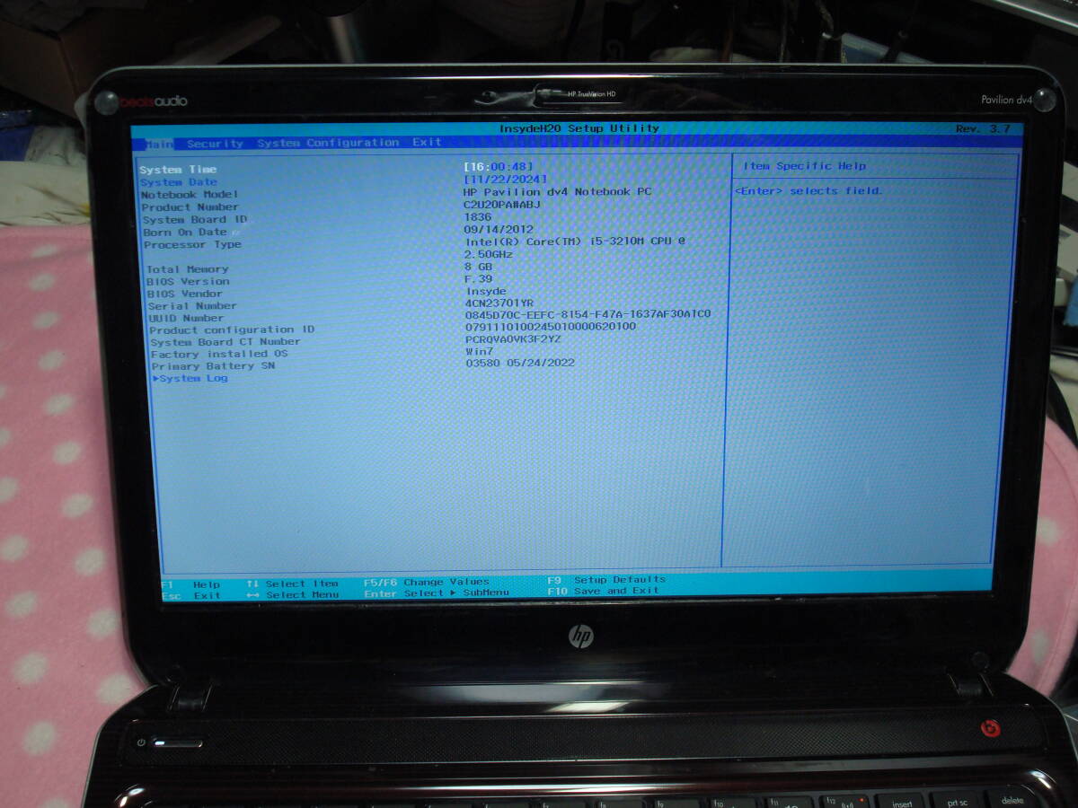Open the Security menu tab

point(215,144)
